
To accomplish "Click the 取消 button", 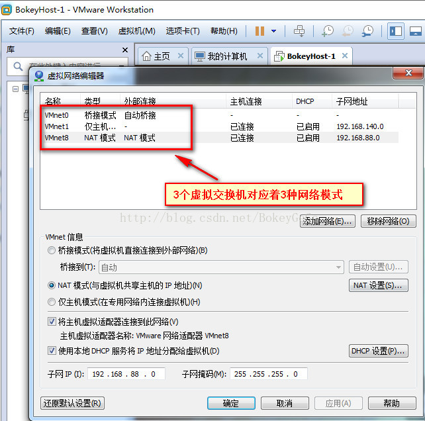I will click(x=285, y=403).
